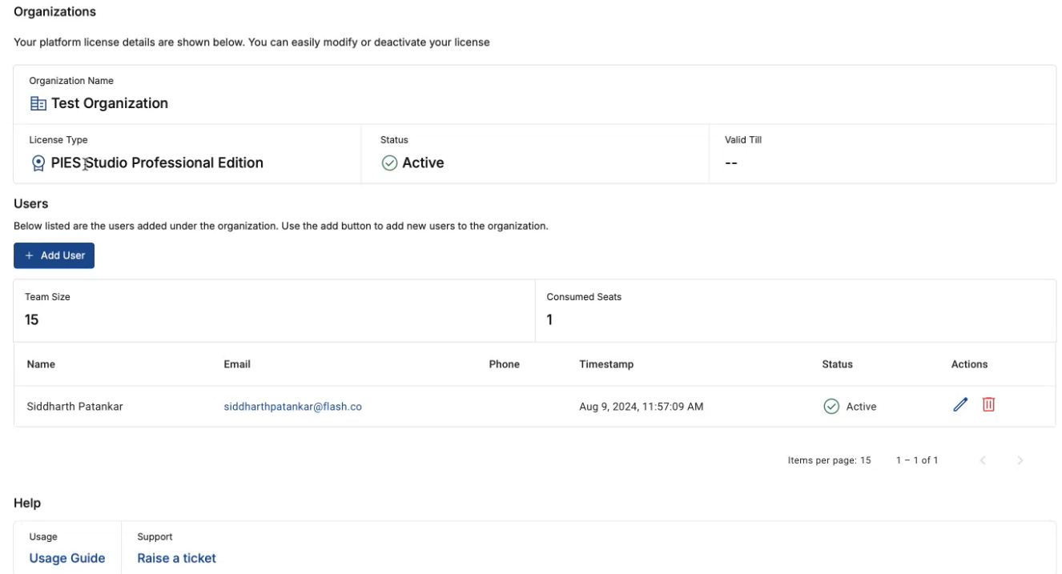Click the Users section heading

point(31,203)
